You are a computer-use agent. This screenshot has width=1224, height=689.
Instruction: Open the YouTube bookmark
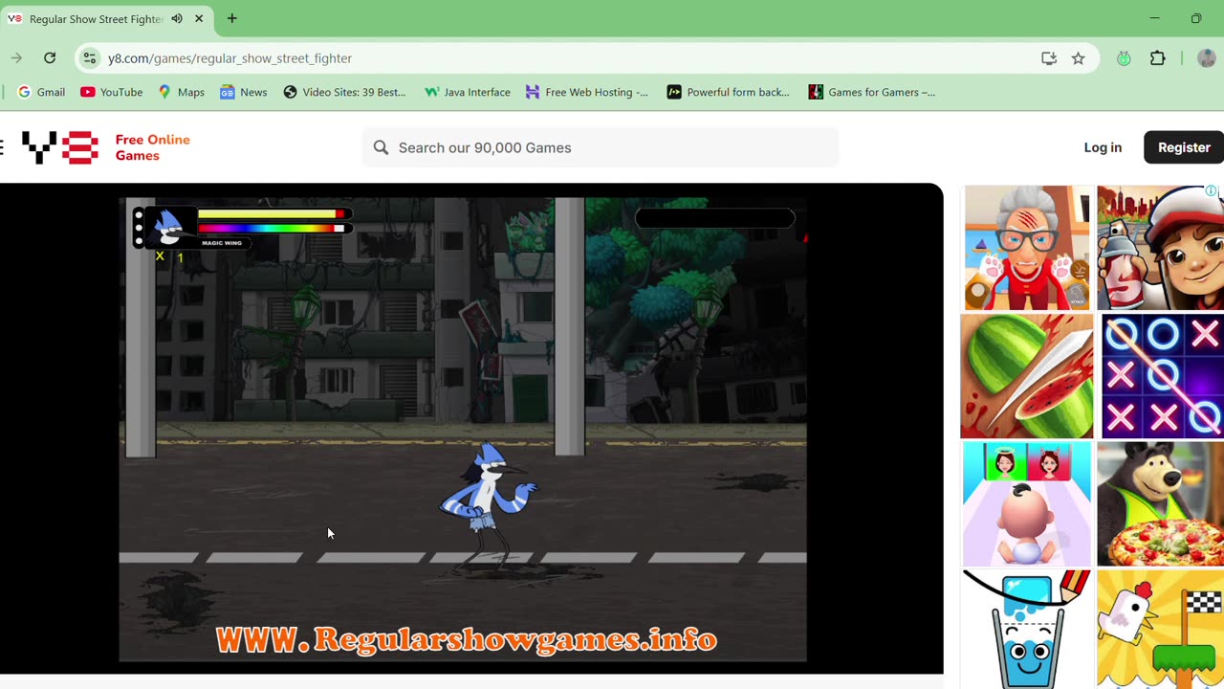tap(112, 92)
